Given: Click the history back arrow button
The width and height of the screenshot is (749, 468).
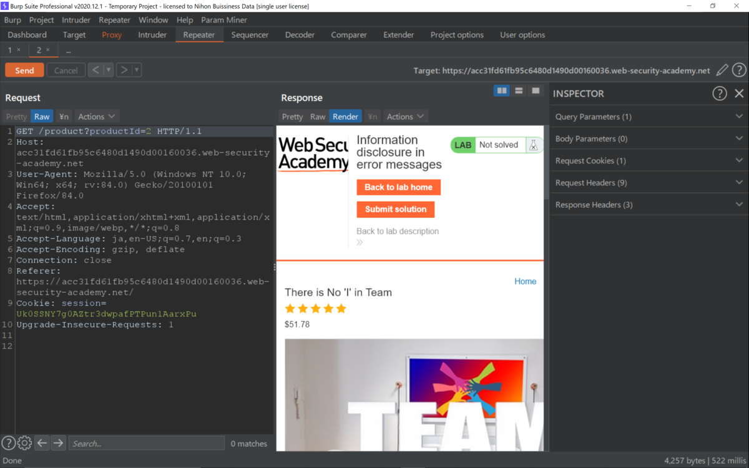Looking at the screenshot, I should tap(95, 70).
